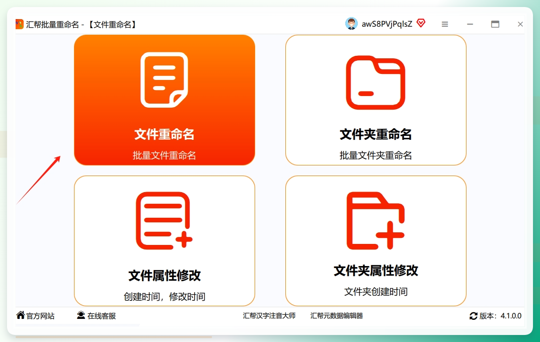Open 汇帮汉字注音大师 link
540x342 pixels.
(269, 316)
